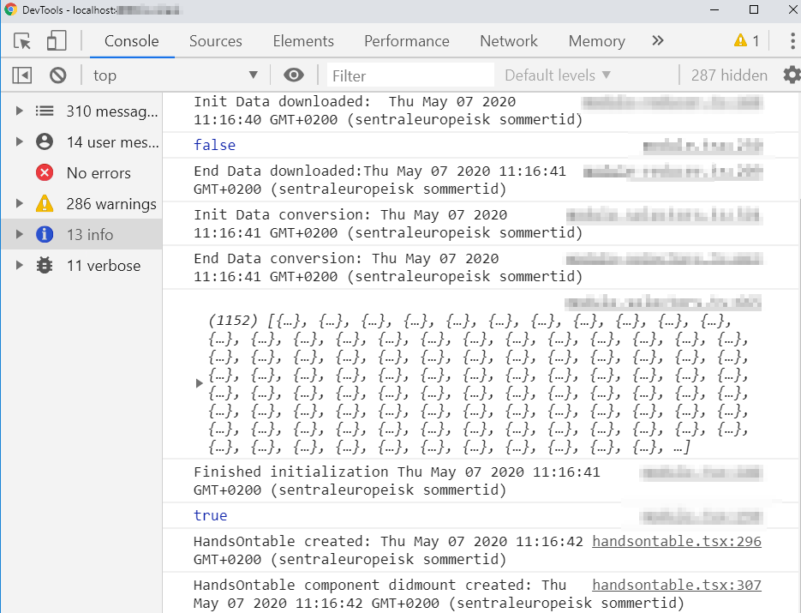The width and height of the screenshot is (801, 613).
Task: Create a live expression with the eye icon
Action: pyautogui.click(x=294, y=75)
